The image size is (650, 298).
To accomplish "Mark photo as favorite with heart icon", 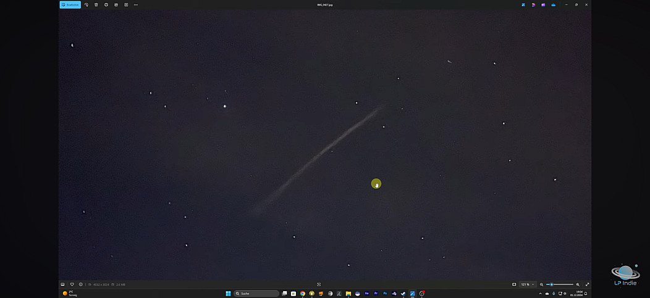I will (72, 284).
